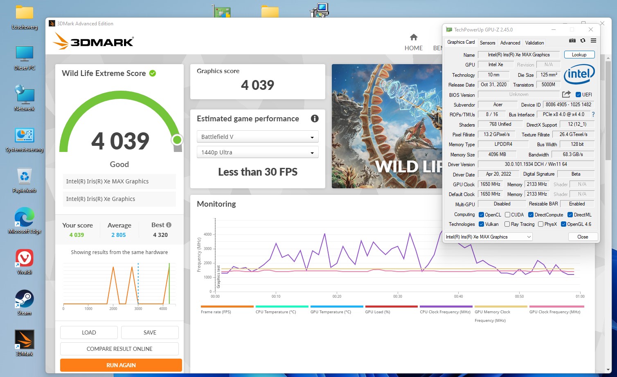Toggle the CUDA checkbox

click(507, 215)
